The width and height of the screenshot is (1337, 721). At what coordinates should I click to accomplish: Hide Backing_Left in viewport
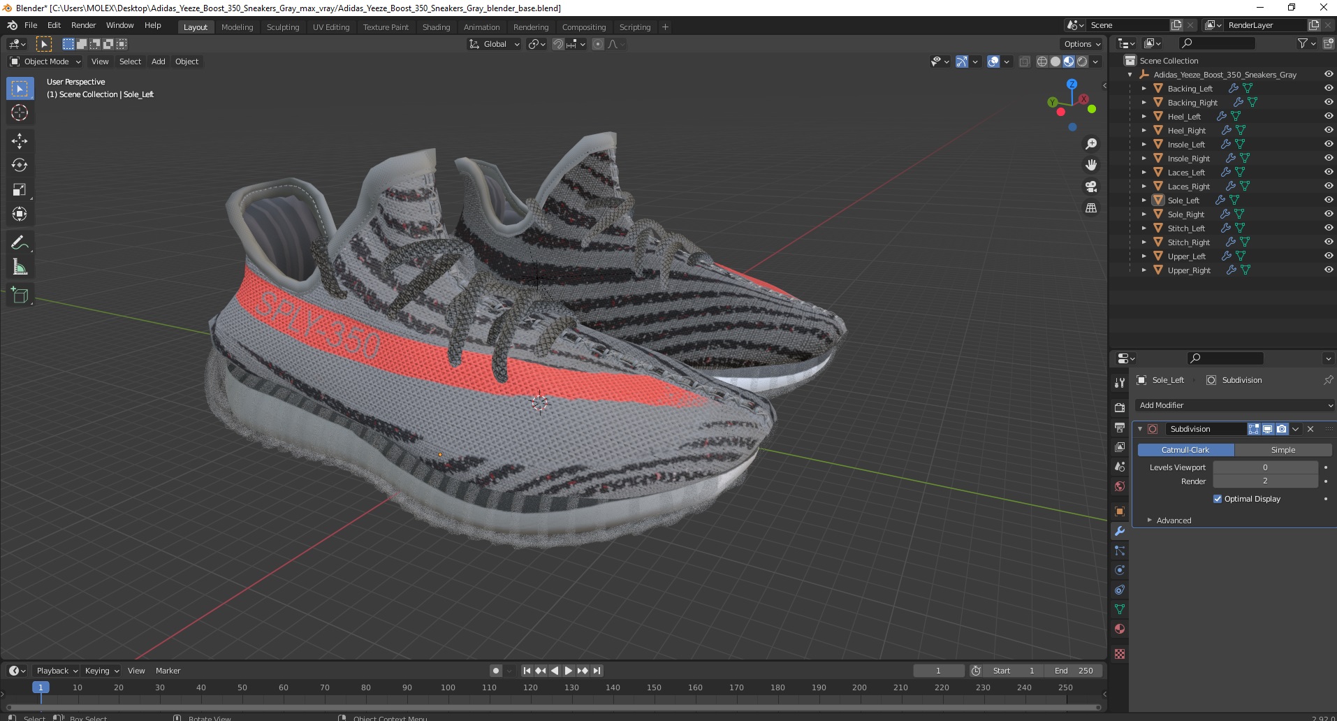pyautogui.click(x=1328, y=88)
